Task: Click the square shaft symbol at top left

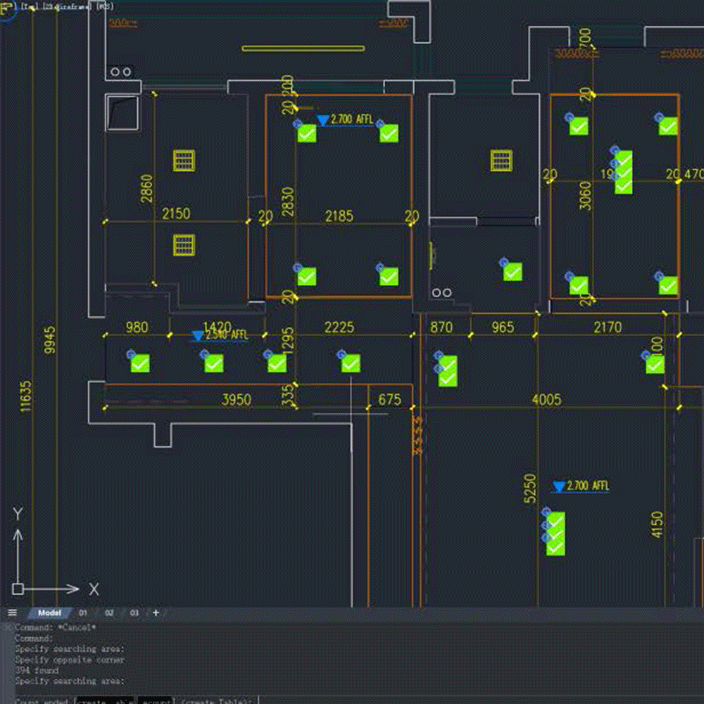Action: (x=122, y=113)
